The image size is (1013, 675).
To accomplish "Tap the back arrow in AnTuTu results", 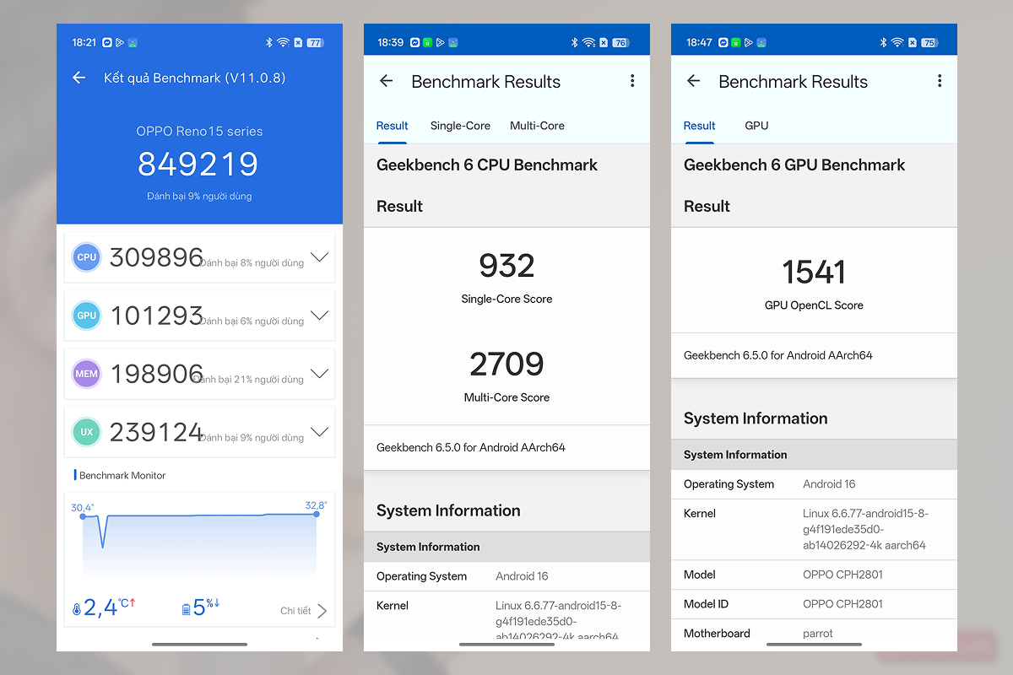I will (79, 77).
